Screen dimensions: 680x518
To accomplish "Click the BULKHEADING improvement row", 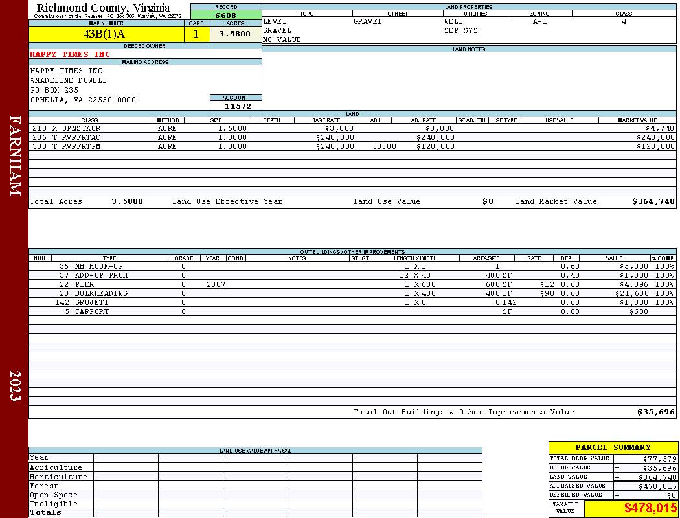I will click(x=352, y=293).
